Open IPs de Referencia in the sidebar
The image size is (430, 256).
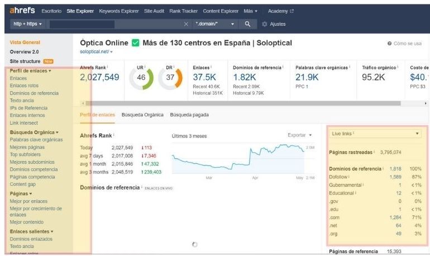[28, 108]
